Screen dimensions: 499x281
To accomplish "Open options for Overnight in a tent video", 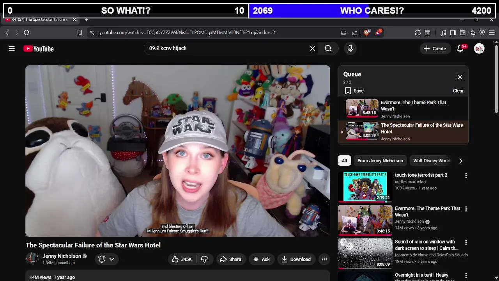I will 466,276.
